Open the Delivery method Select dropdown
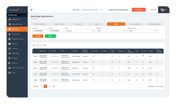Viewport: 176px width, 104px height. (x=143, y=31)
